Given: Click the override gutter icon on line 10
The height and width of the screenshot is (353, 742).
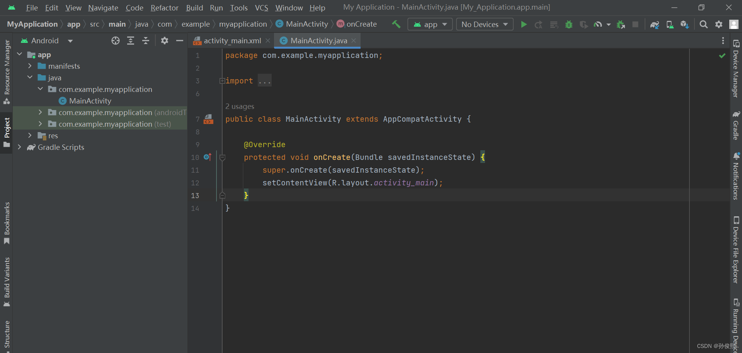Looking at the screenshot, I should click(208, 157).
